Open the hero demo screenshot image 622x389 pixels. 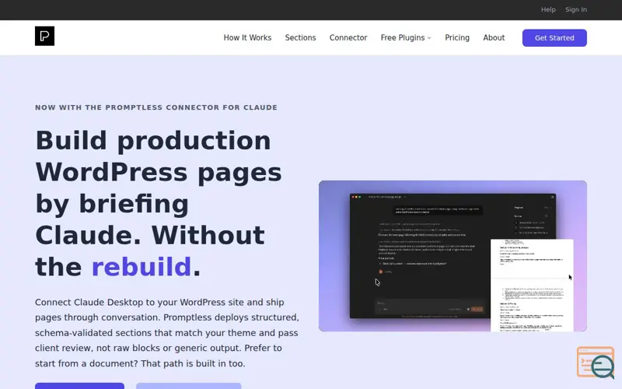[x=453, y=256]
